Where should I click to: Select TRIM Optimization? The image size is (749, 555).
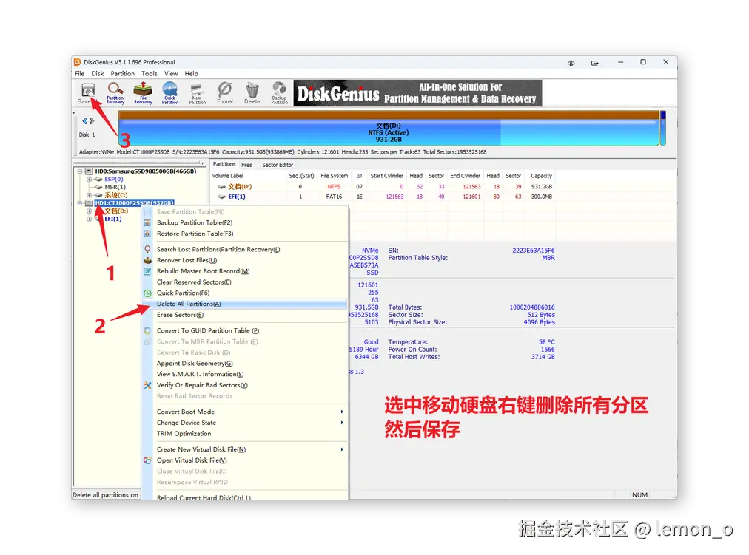(x=244, y=434)
